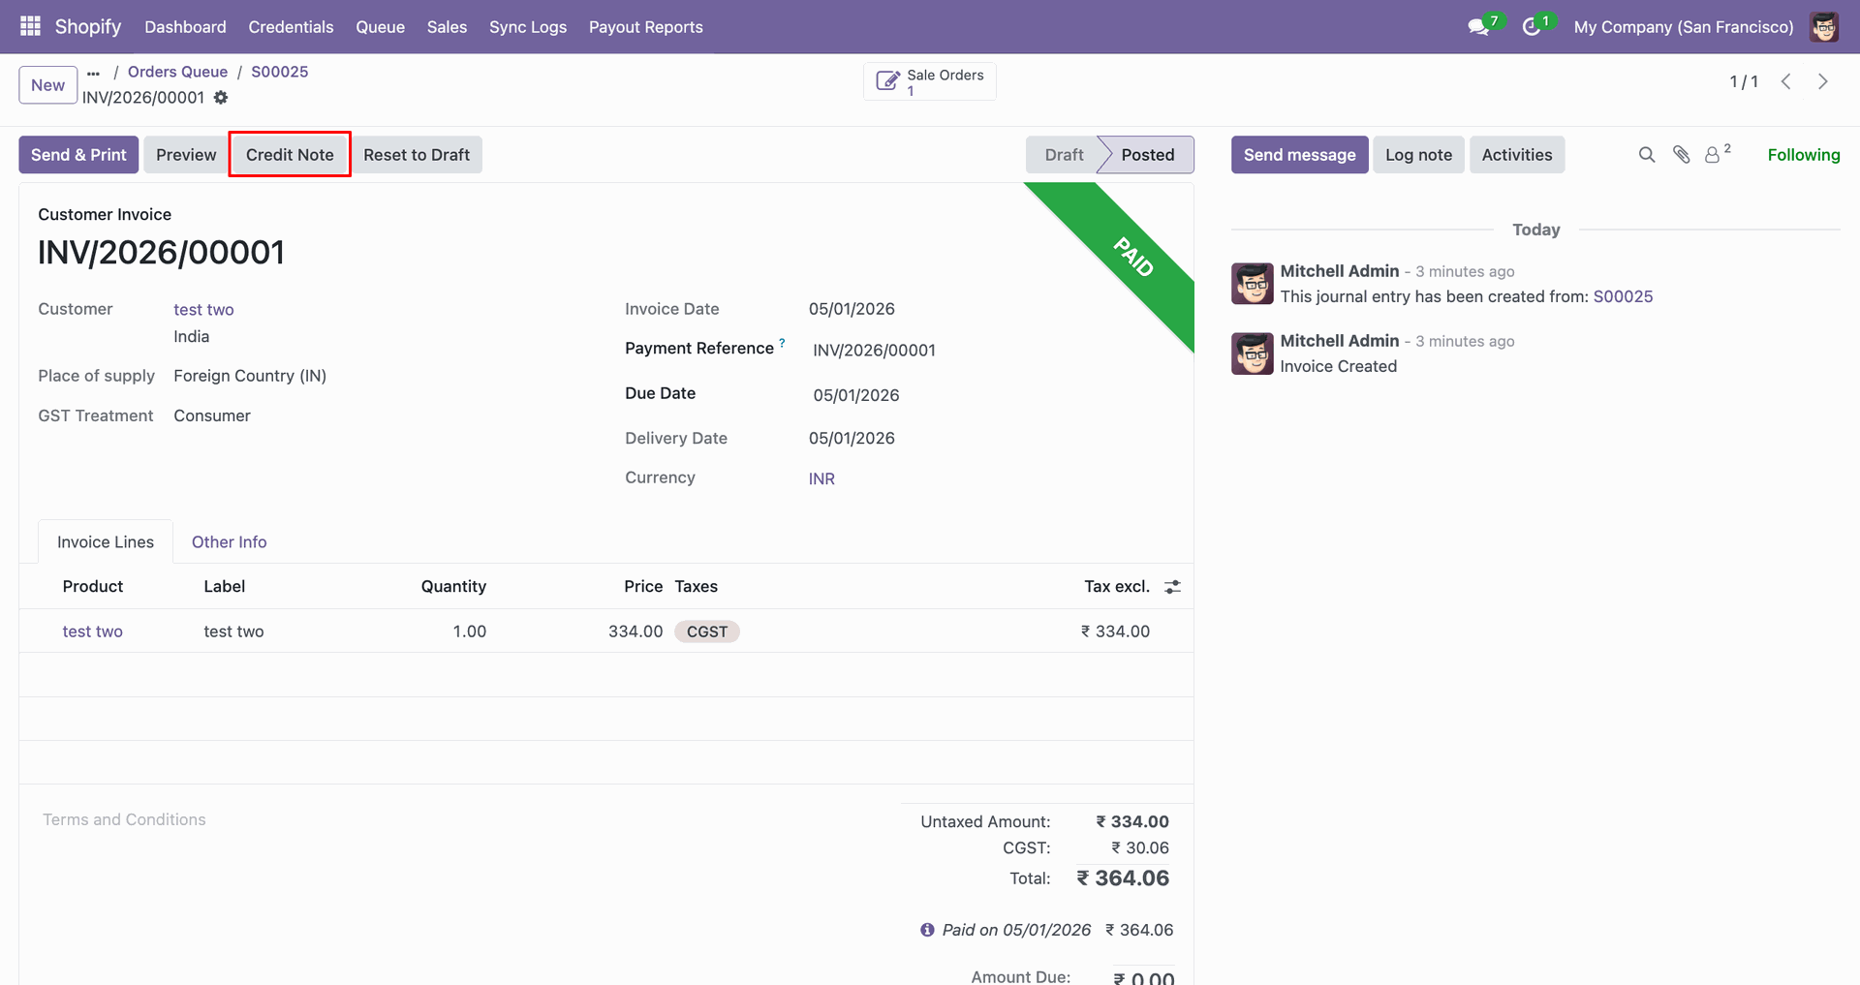Click Reset to Draft button
Image resolution: width=1860 pixels, height=985 pixels.
pyautogui.click(x=417, y=155)
